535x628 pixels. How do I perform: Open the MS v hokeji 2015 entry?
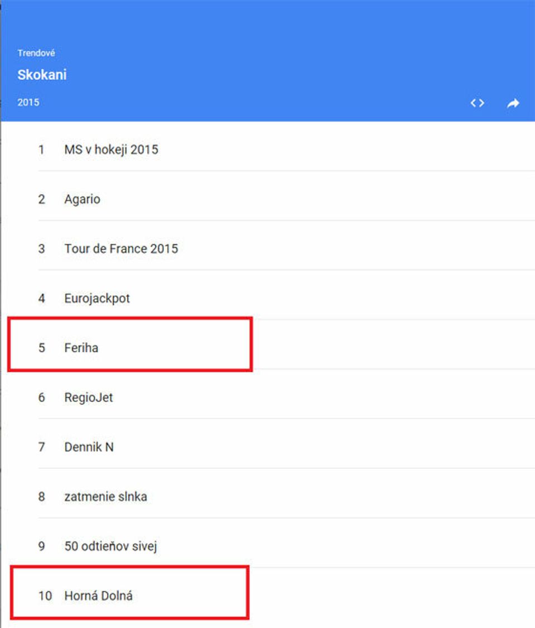pyautogui.click(x=111, y=150)
